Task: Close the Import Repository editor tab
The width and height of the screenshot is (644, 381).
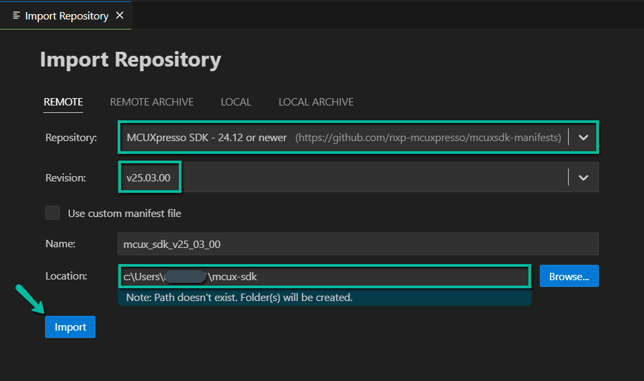Action: tap(120, 15)
